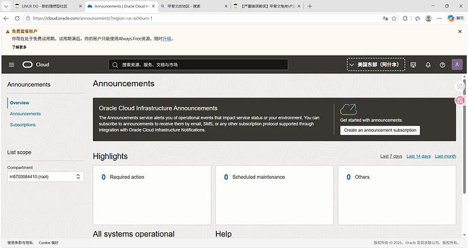Click the search magnifier icon

coord(115,64)
